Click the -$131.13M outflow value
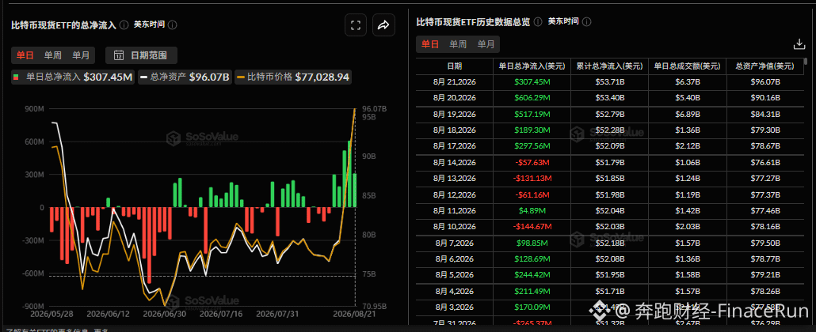 pos(532,178)
